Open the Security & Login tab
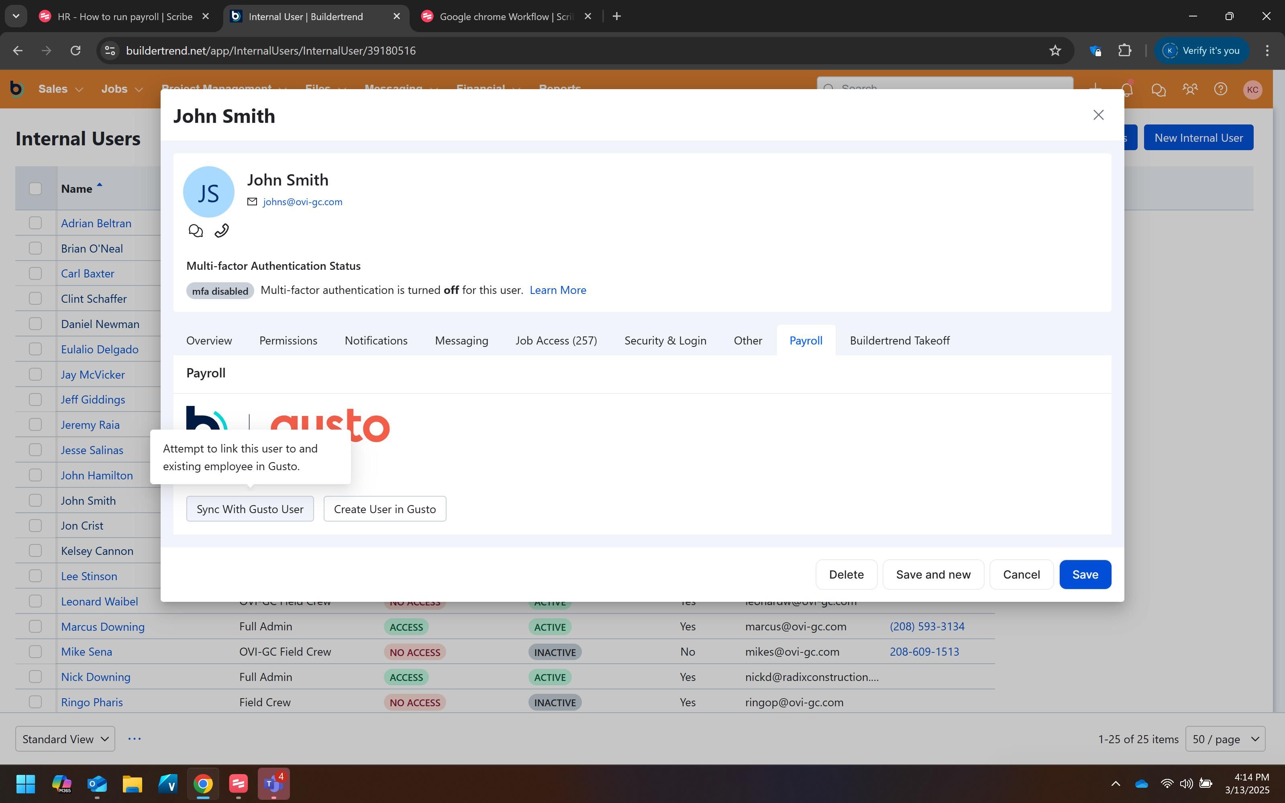The image size is (1285, 803). pos(665,340)
